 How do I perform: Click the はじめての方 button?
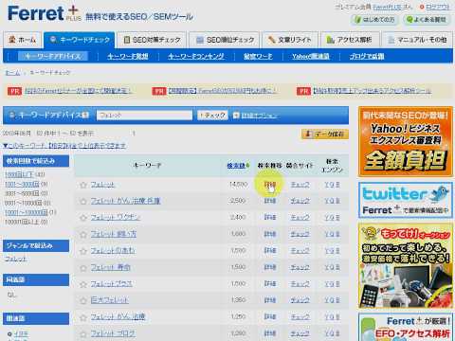coord(374,20)
